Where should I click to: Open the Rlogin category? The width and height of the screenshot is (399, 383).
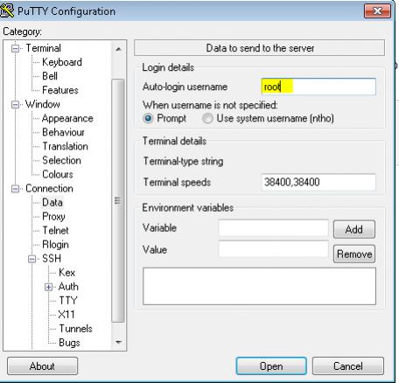pos(55,245)
